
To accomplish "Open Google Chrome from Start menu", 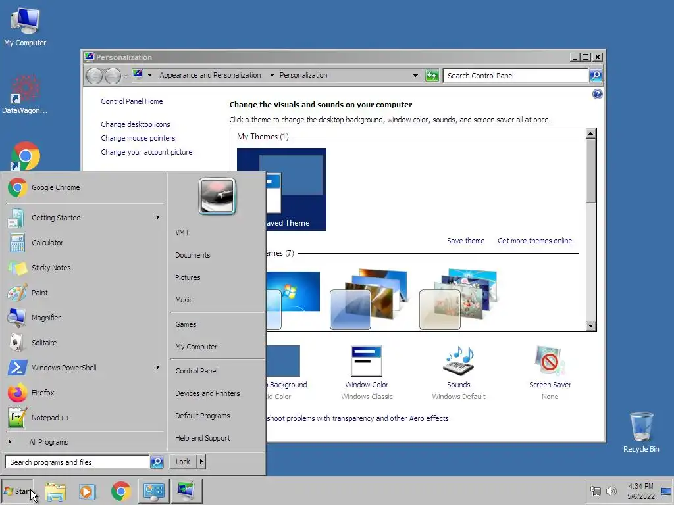I will pos(85,187).
